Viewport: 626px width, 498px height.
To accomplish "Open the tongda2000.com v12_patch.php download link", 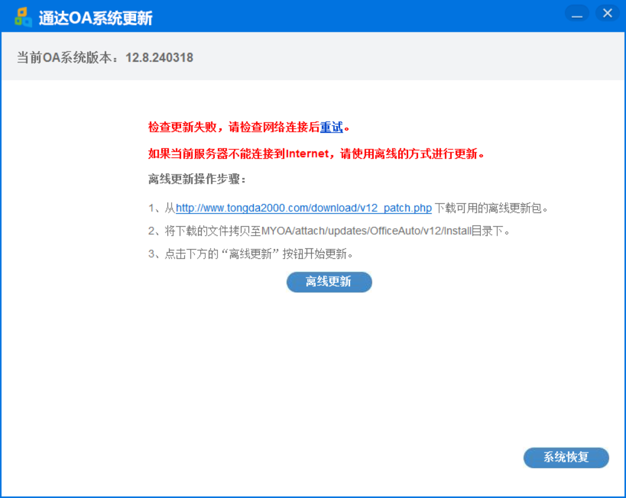I will (x=304, y=208).
